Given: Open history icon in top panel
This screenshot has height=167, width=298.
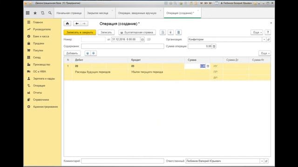Looking at the screenshot, I should [x=42, y=13].
